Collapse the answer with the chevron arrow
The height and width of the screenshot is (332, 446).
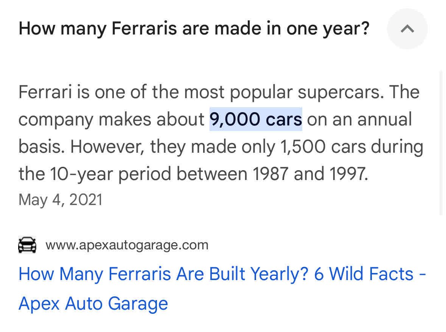tap(407, 29)
